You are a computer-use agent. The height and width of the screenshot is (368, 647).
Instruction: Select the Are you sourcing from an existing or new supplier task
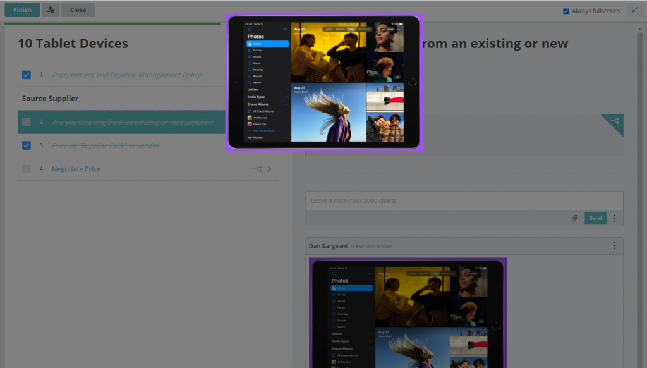point(133,122)
